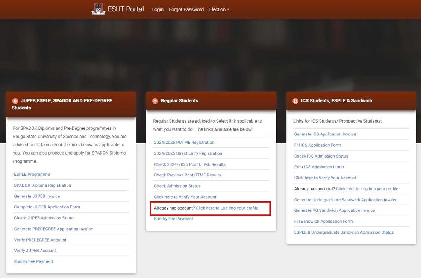
Task: Click the Regular Students header icon
Action: point(155,101)
